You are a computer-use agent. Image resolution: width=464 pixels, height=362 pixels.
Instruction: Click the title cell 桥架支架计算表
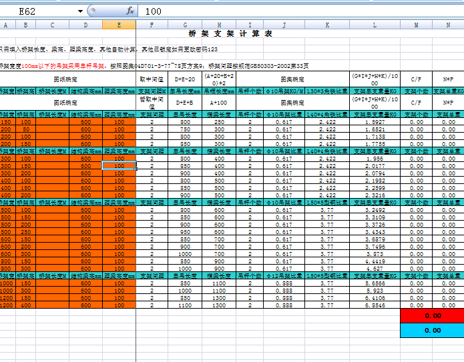pos(230,34)
